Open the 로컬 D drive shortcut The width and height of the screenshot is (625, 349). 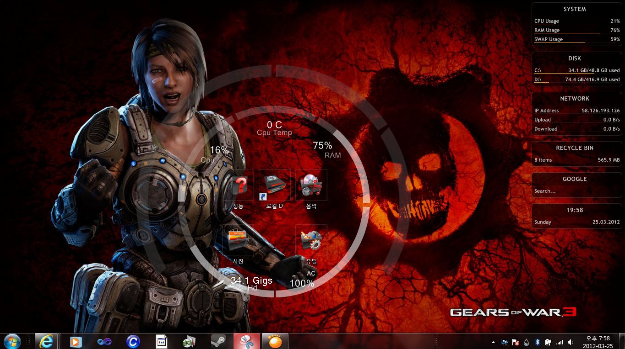pyautogui.click(x=275, y=189)
